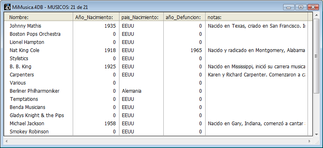Screen dimensions: 323x148
Task: Click the vertical scrollbar down arrow
Action: (x=316, y=135)
